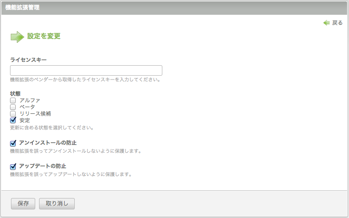Click the 戻る link
Viewport: 349px width, 218px height.
pyautogui.click(x=337, y=23)
